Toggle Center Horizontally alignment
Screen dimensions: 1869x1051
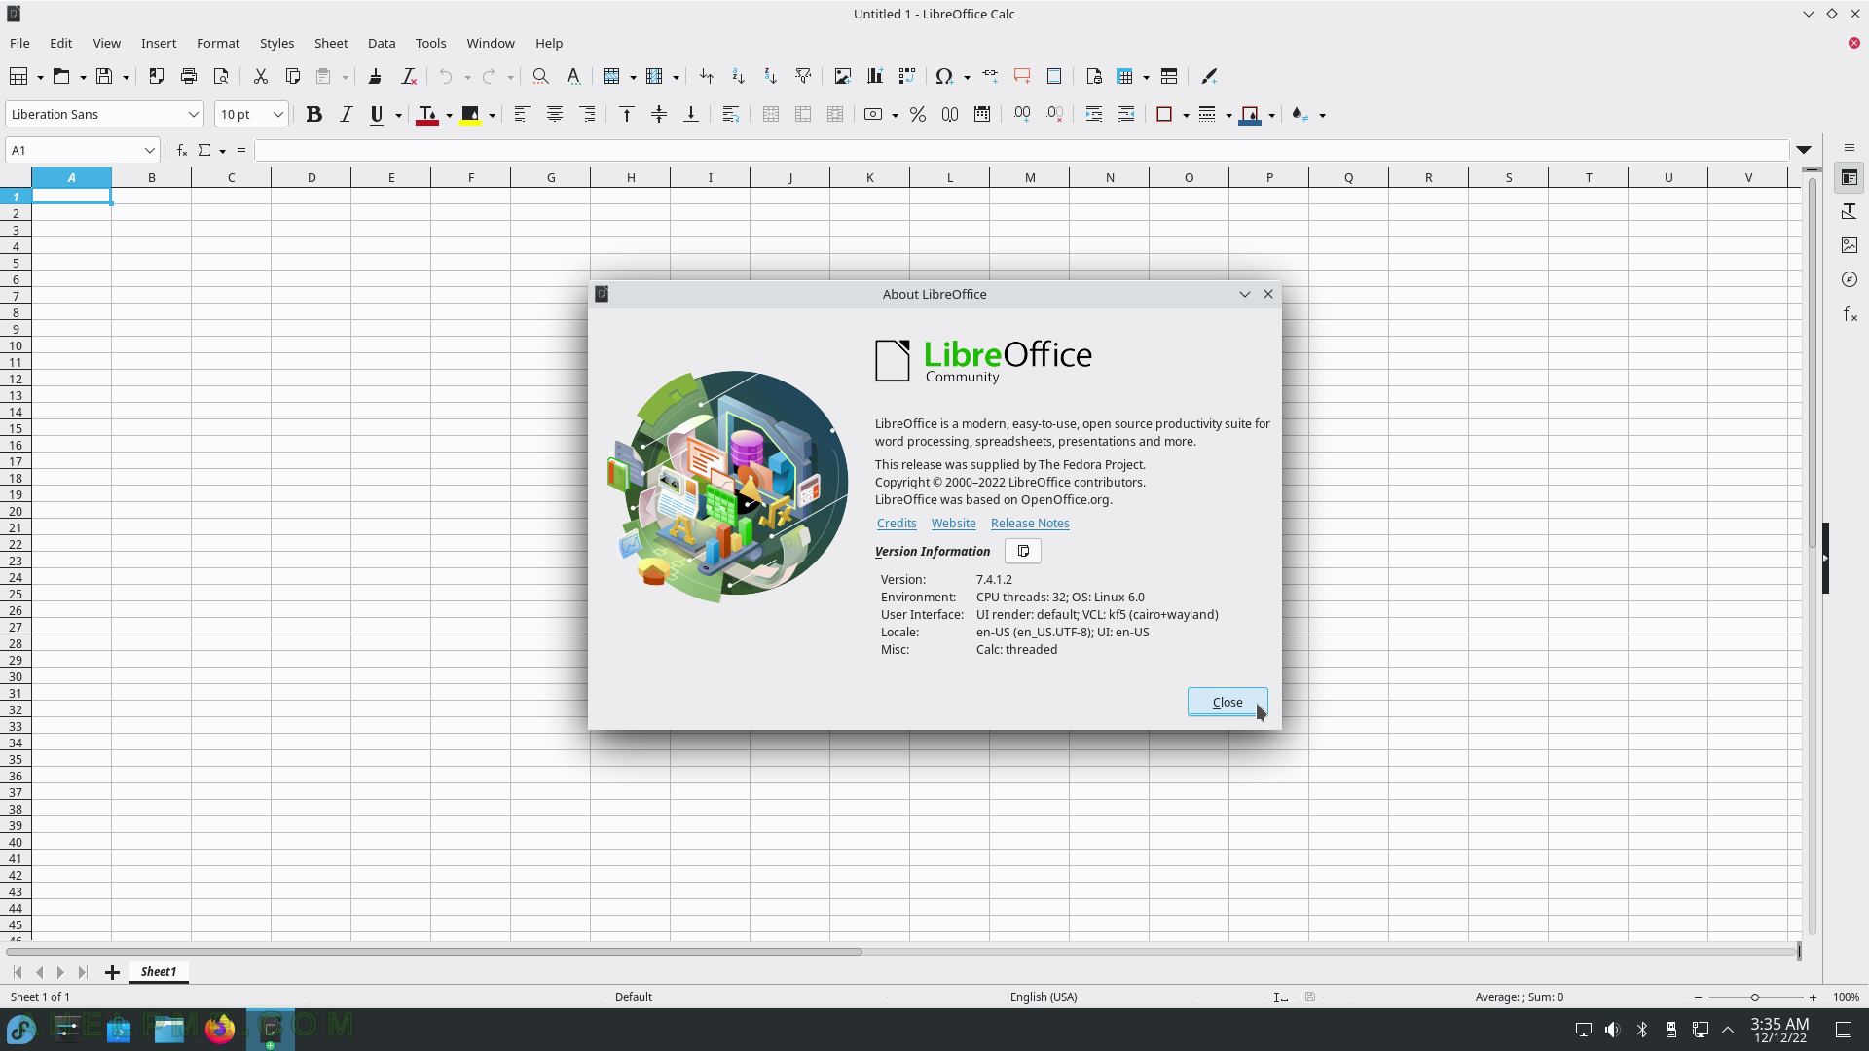point(554,114)
